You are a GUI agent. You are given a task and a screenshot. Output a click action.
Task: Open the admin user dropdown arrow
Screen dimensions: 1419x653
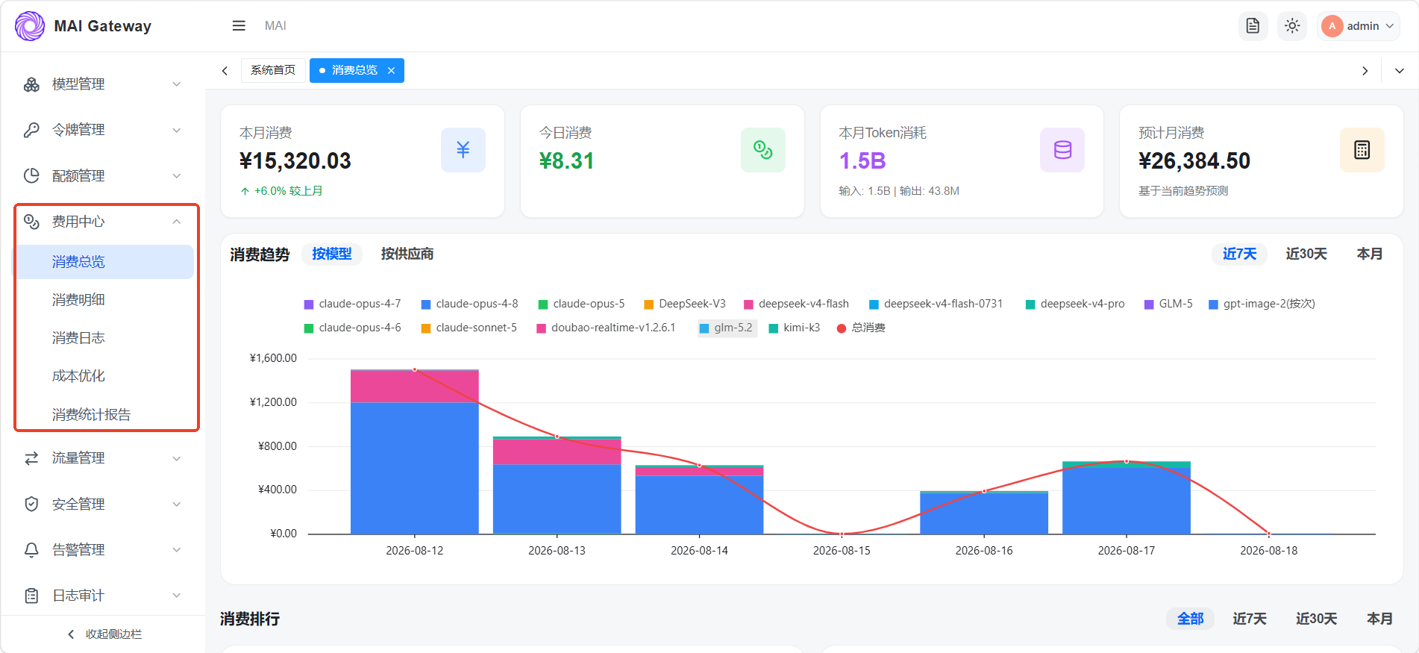(x=1390, y=26)
